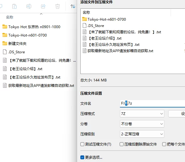
Task: Open the 压缩格式 dropdown showing 7Z
Action: coord(142,114)
